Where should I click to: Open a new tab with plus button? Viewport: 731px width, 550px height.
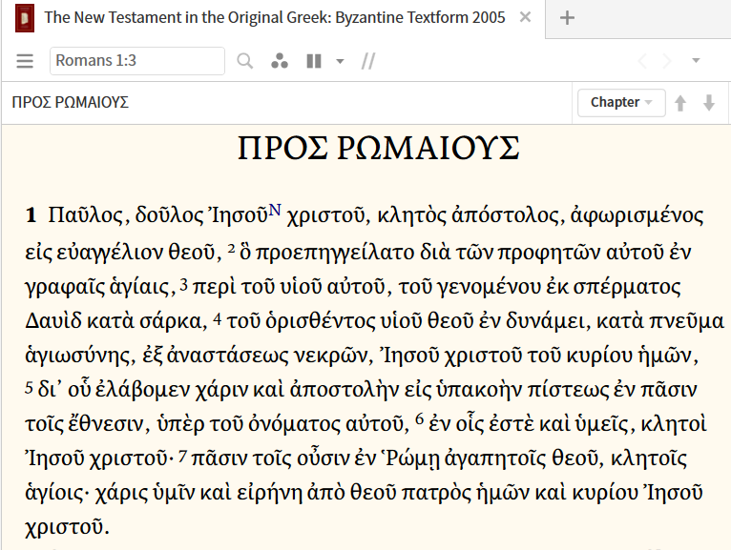point(567,17)
